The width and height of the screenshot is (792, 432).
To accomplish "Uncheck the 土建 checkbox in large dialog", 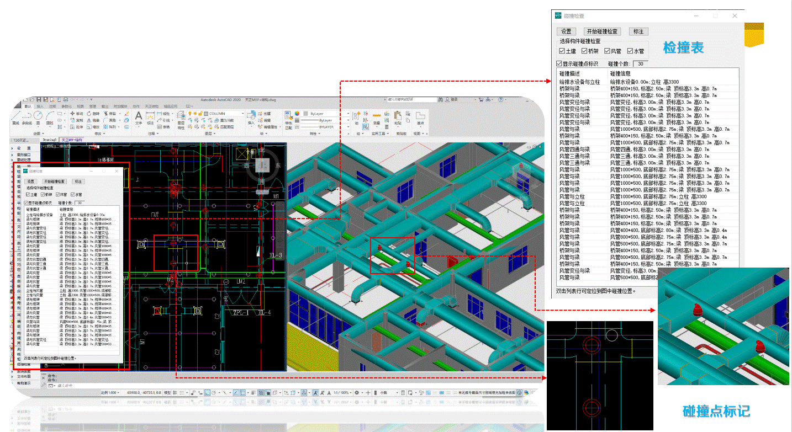I will coord(562,51).
